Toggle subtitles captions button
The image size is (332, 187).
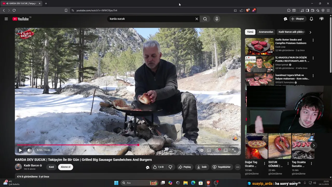[x=209, y=150]
